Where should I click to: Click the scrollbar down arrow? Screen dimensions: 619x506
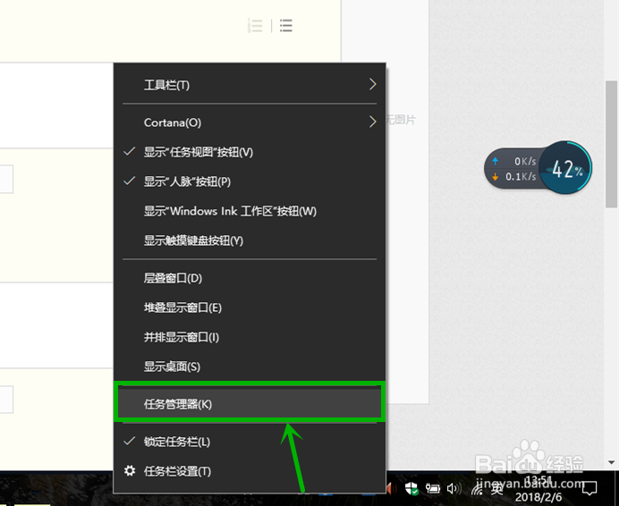click(611, 462)
